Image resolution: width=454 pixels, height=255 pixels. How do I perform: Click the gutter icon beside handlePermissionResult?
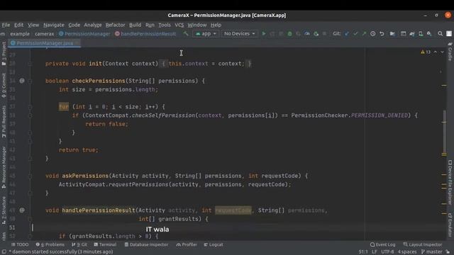[x=22, y=210]
